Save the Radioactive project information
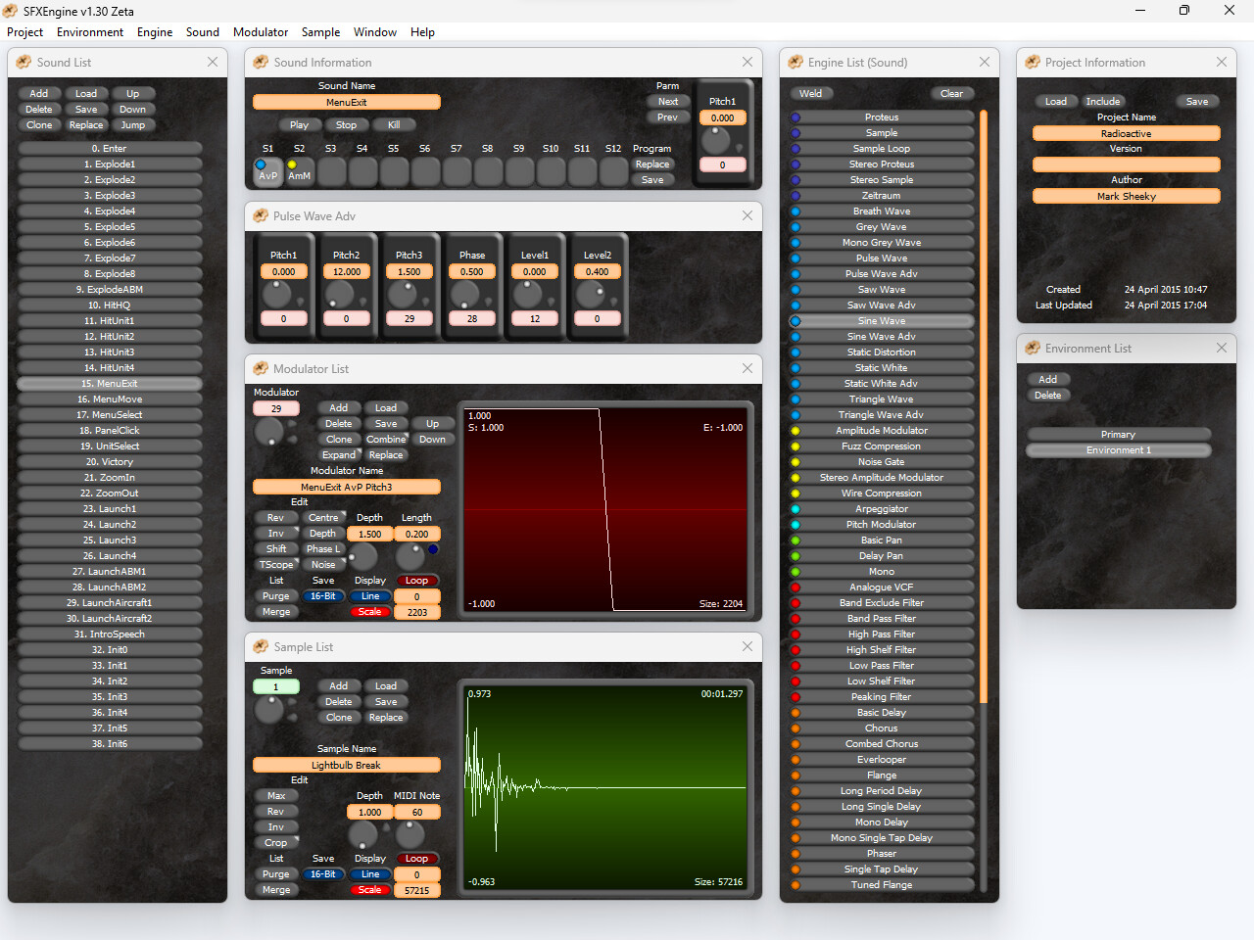The image size is (1254, 940). point(1198,101)
